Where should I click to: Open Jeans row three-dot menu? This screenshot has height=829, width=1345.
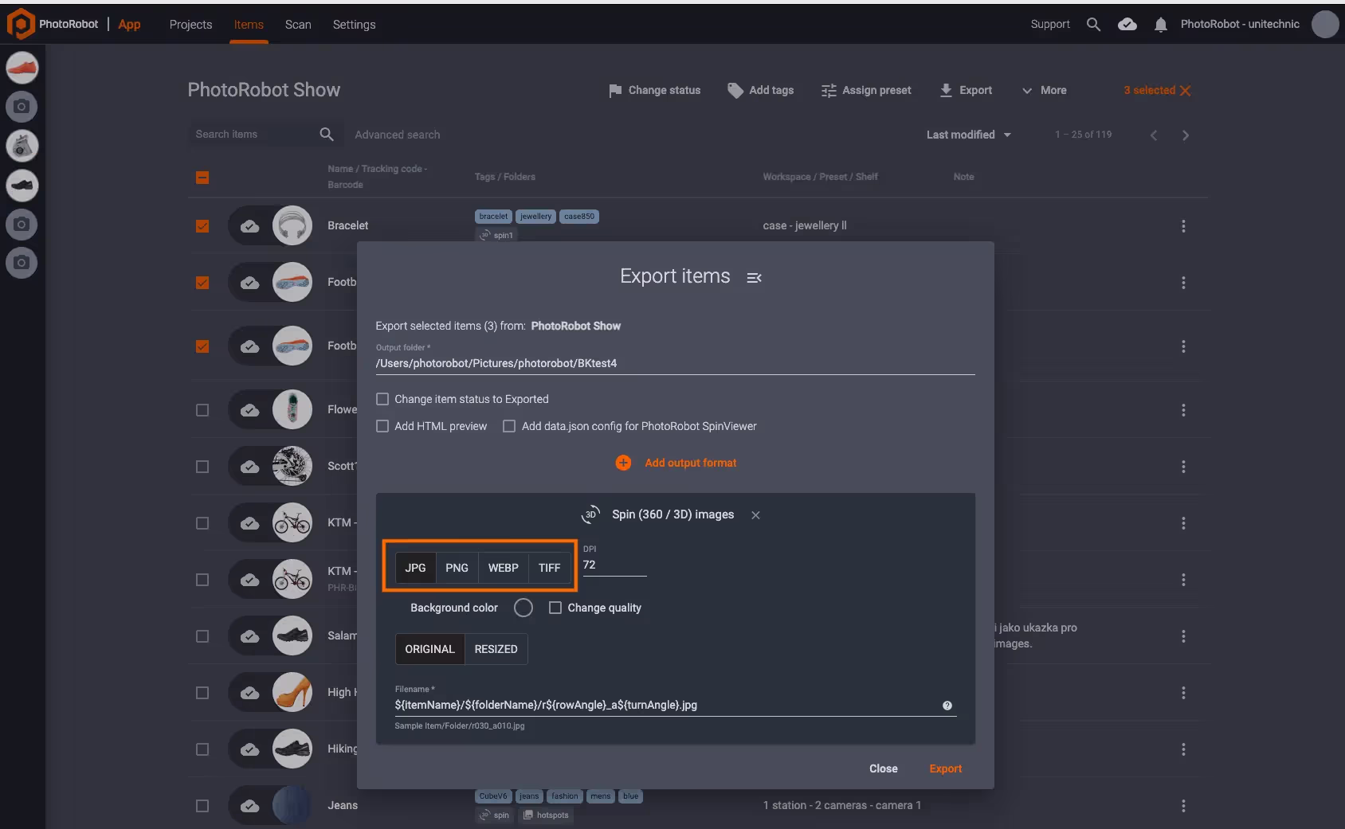point(1183,806)
